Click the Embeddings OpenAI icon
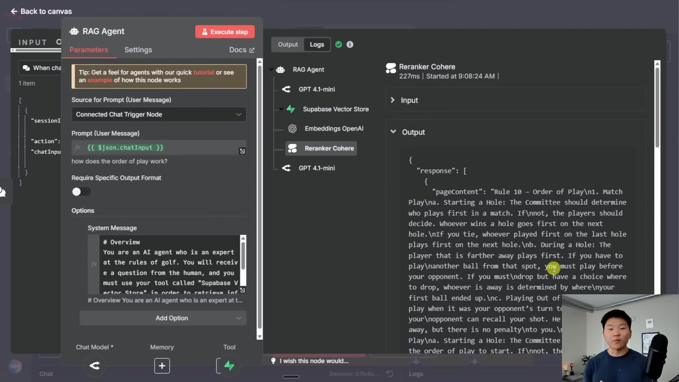Screen dimensions: 679x382 [292, 129]
